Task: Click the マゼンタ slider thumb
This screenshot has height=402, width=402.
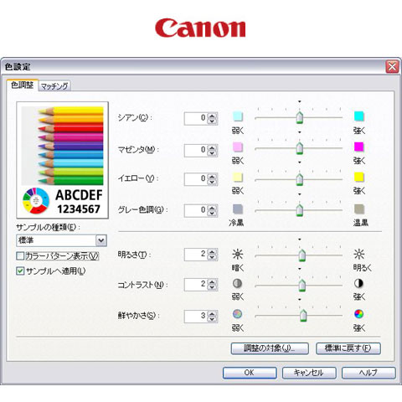Action: [x=300, y=148]
